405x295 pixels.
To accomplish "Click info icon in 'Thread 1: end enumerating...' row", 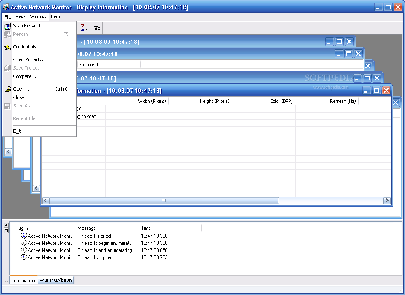I will coord(24,250).
